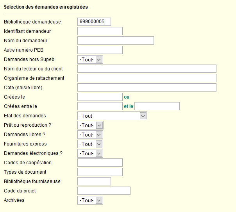
Task: Focus the Types de document input
Action: click(x=100, y=172)
